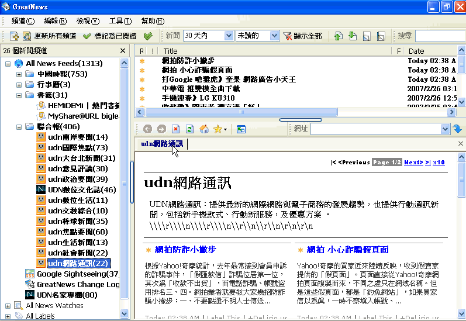The width and height of the screenshot is (466, 321).
Task: Click the GreatNews Change Log feed icon
Action: pyautogui.click(x=30, y=284)
